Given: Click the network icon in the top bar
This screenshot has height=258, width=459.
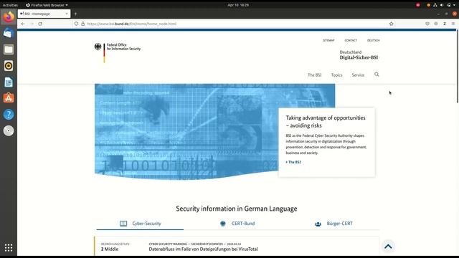Looking at the screenshot, I should click(x=435, y=5).
